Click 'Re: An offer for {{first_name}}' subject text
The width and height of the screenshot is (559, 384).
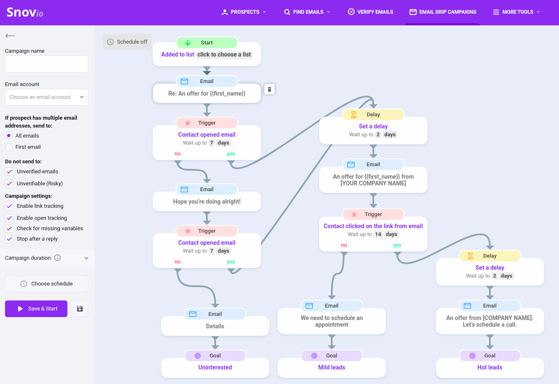pyautogui.click(x=207, y=94)
